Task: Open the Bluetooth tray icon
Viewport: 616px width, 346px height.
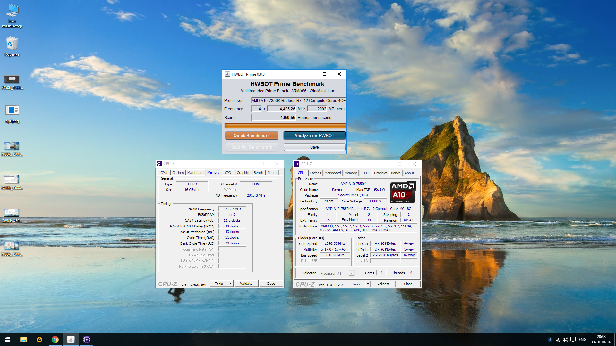Action: pos(550,340)
